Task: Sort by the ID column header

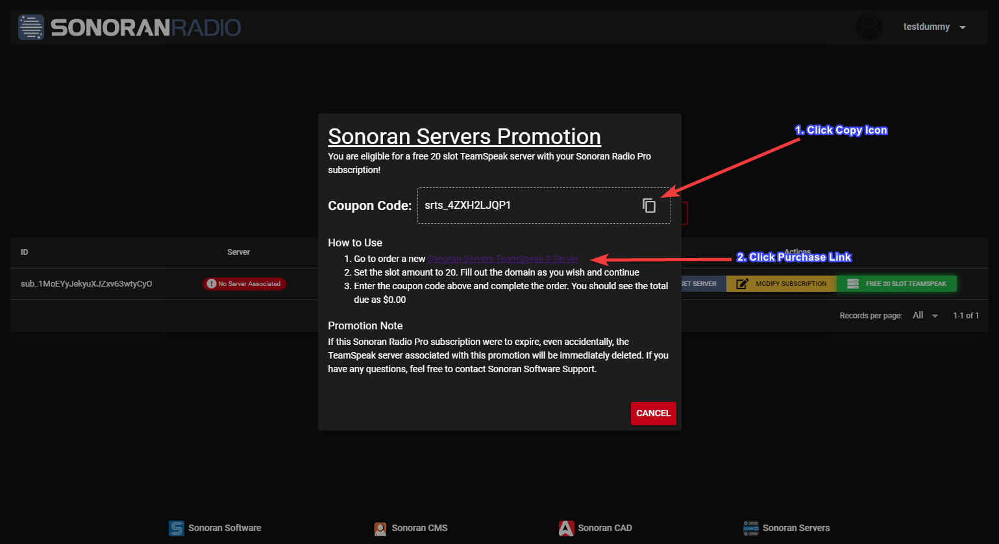Action: [x=24, y=252]
